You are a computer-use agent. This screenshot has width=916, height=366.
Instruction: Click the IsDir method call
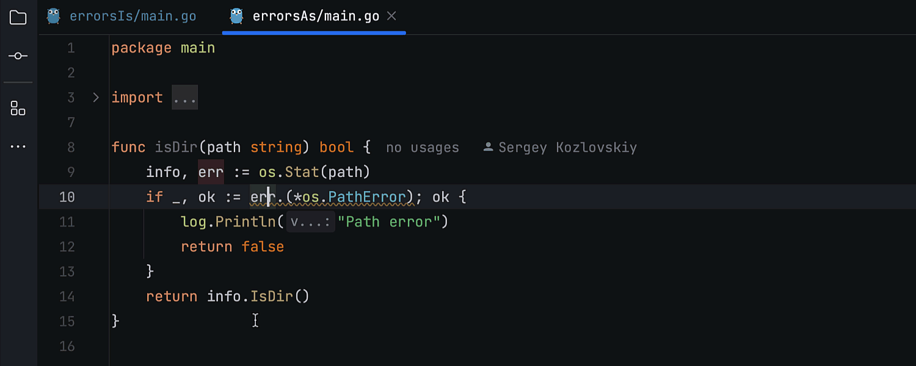272,296
